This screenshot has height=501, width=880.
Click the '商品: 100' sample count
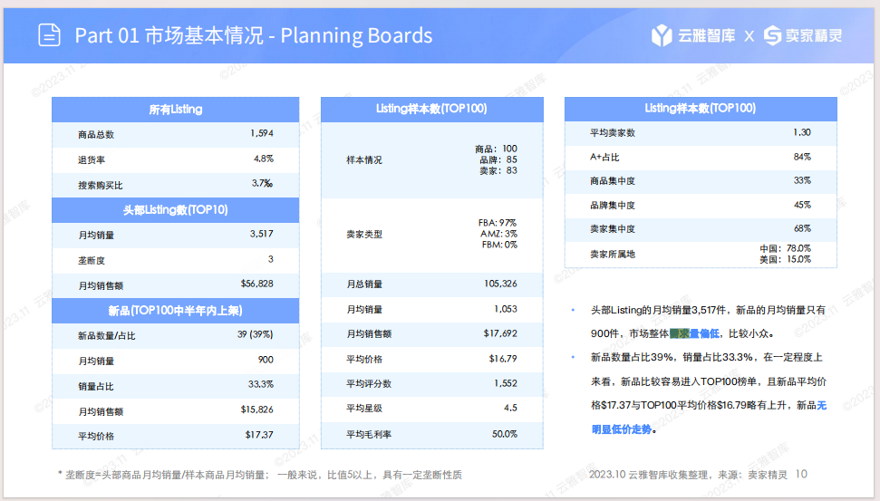[x=496, y=149]
